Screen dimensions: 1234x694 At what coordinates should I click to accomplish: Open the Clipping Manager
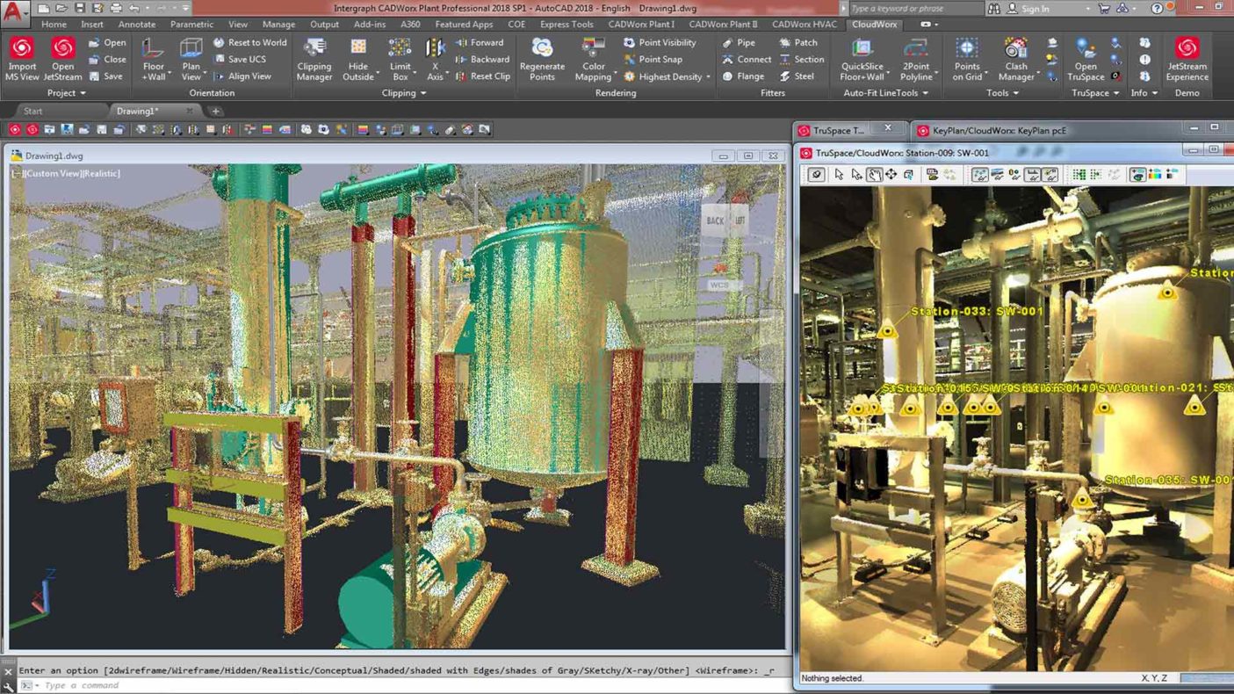tap(314, 59)
